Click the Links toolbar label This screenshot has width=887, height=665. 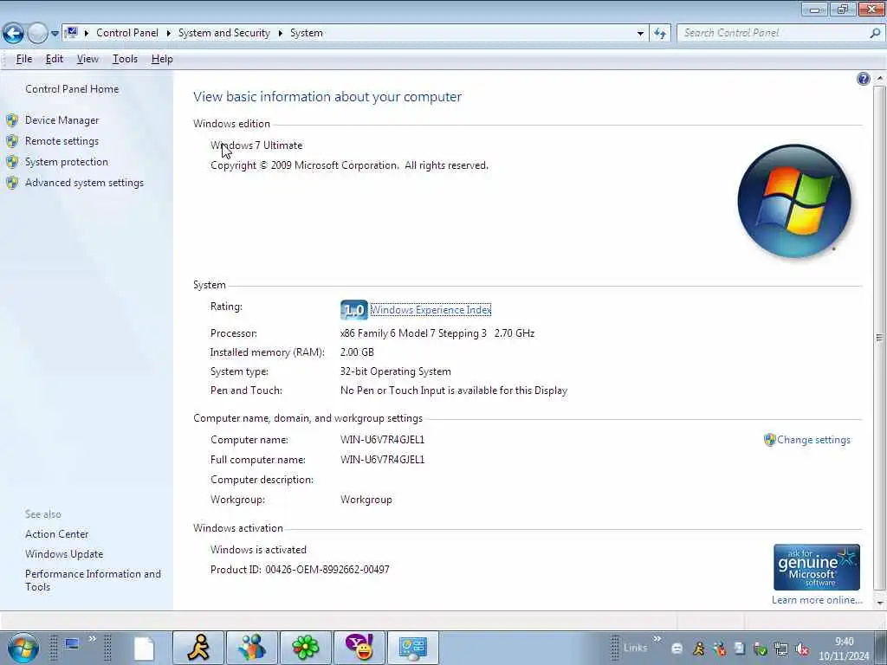(x=635, y=648)
